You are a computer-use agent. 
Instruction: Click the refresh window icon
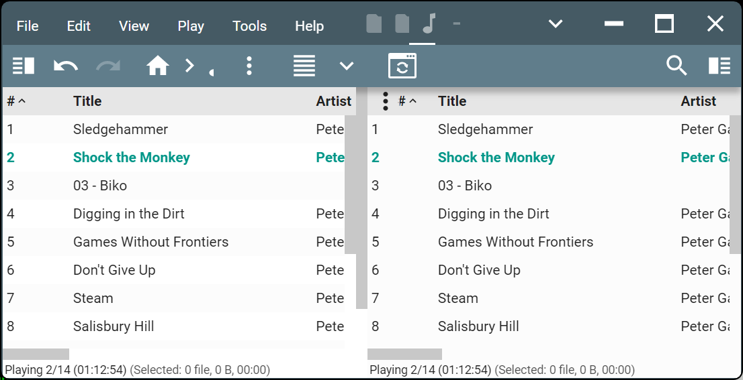pos(402,66)
